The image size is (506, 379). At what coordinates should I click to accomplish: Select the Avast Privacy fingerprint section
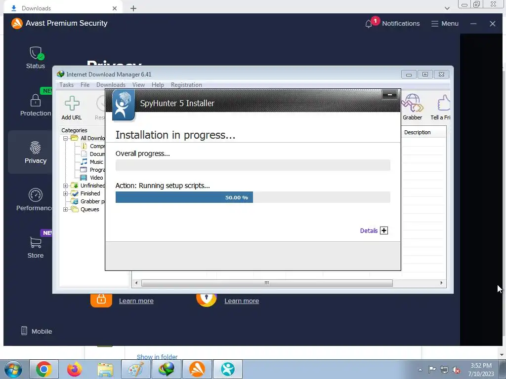click(x=36, y=152)
